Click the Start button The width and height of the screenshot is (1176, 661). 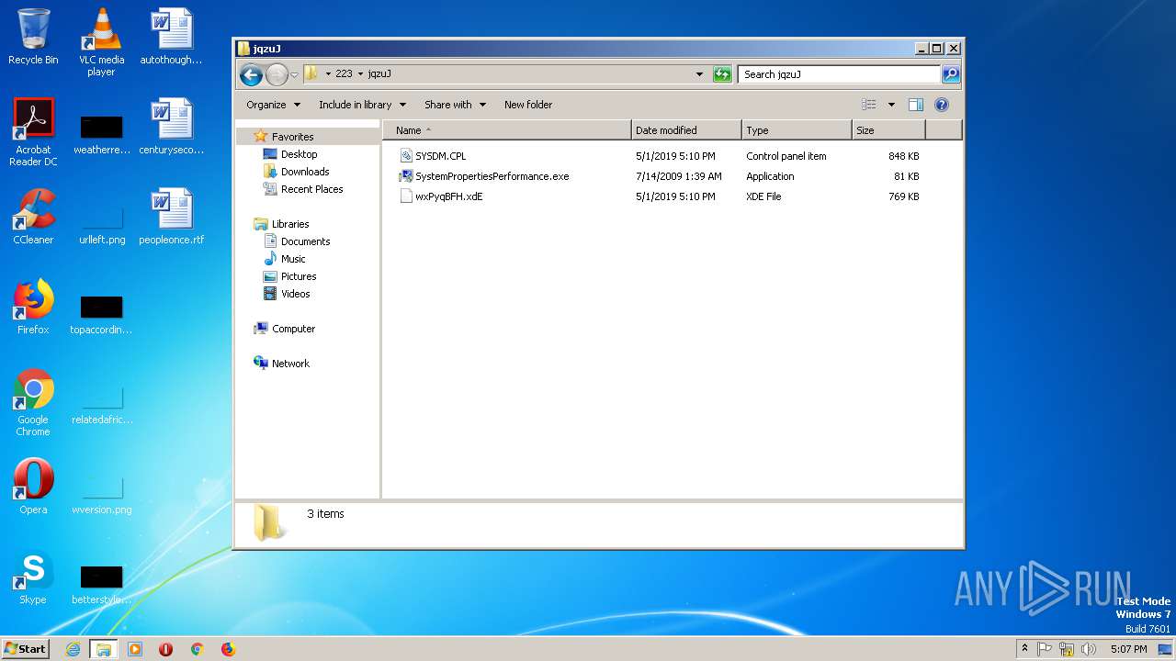(x=25, y=648)
